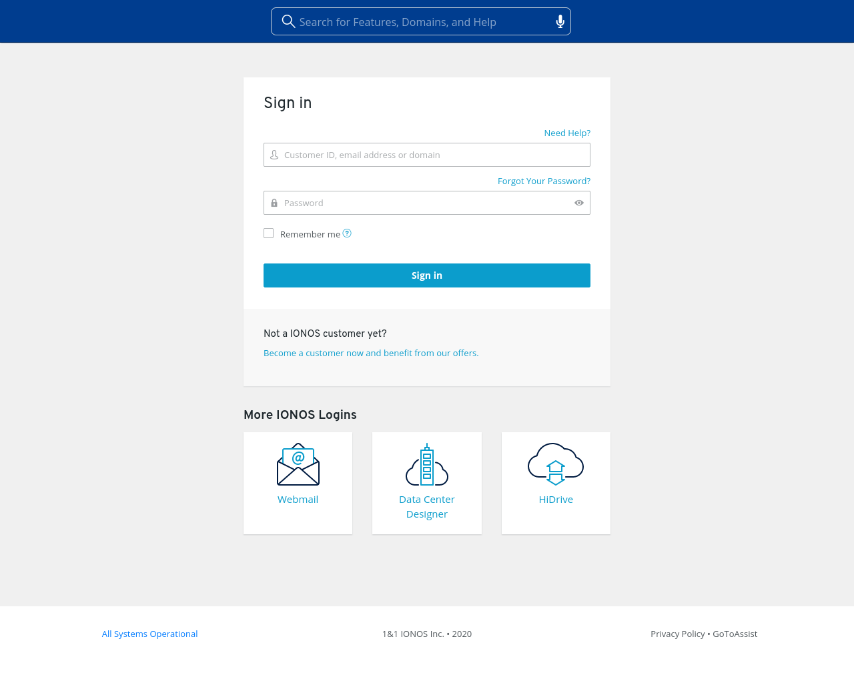Click into the Password input field
The image size is (854, 683).
point(427,203)
